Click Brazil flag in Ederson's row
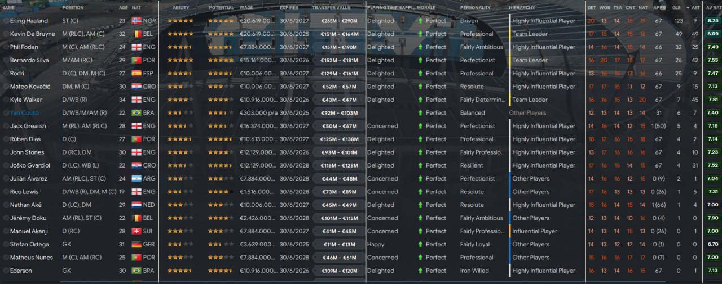This screenshot has height=284, width=722. (136, 271)
